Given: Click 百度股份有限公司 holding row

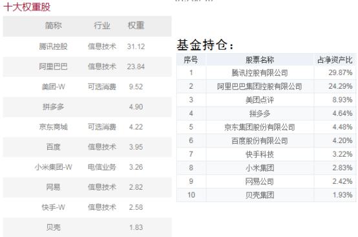Looking at the screenshot, I should click(x=260, y=141).
